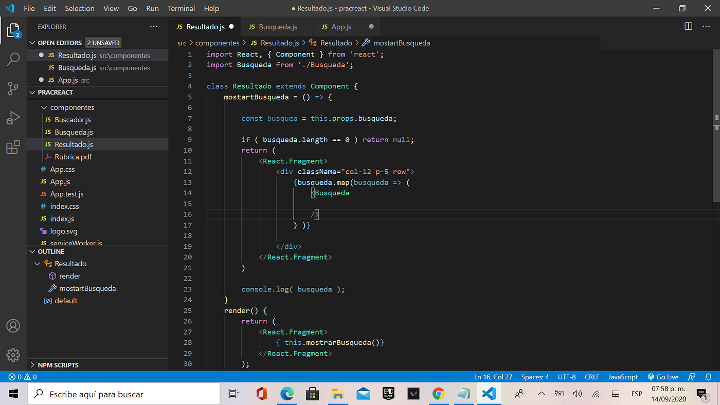Viewport: 720px width, 405px height.
Task: Open Explorer more actions ellipsis
Action: click(154, 27)
